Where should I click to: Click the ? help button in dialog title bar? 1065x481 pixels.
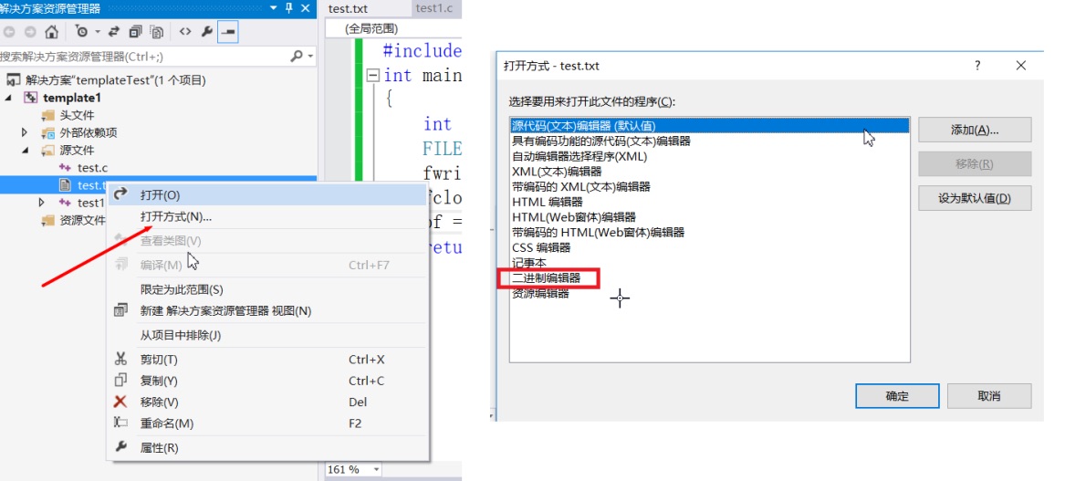coord(977,66)
